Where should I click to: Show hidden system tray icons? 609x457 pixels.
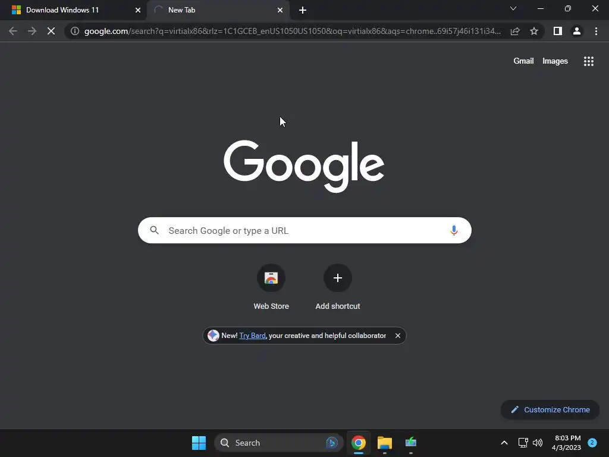504,443
